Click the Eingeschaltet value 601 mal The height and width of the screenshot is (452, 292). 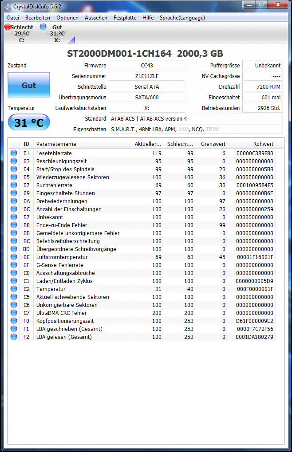coord(262,98)
